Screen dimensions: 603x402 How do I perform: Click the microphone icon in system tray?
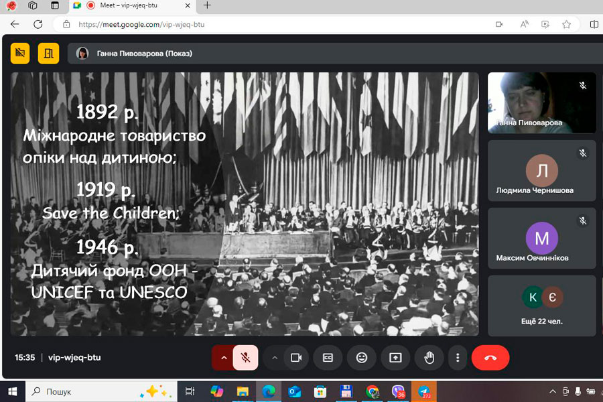coord(578,391)
